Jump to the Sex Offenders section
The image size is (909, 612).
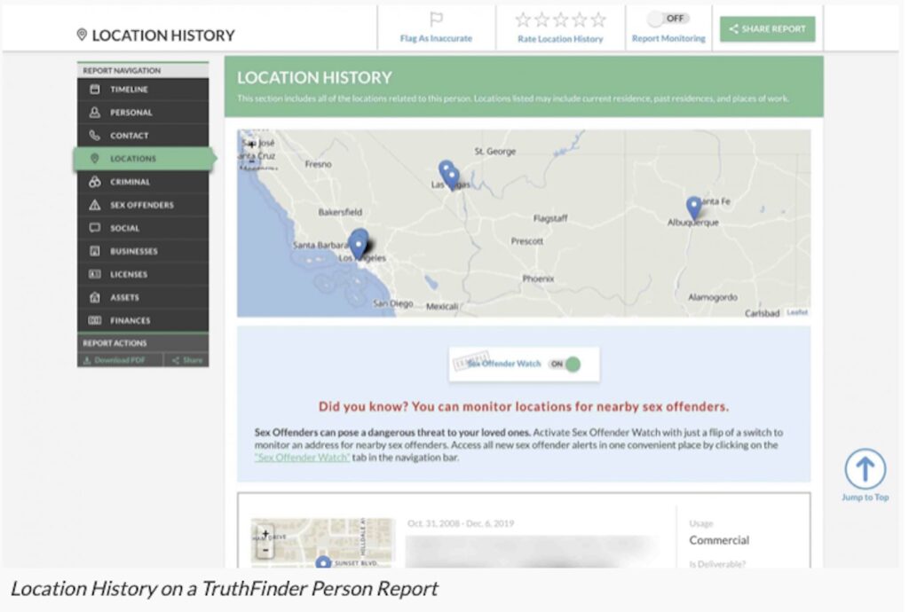(143, 205)
